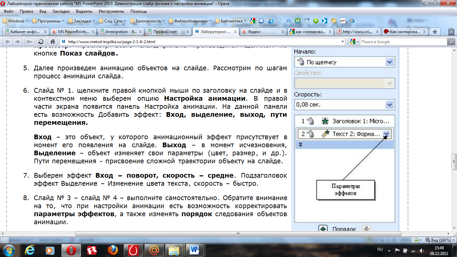Image resolution: width=457 pixels, height=257 pixels.
Task: Open the Программы bookmarks folder
Action: point(48,21)
